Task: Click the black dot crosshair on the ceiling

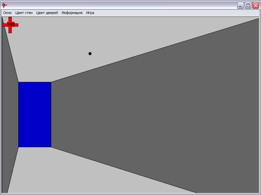Action: click(x=90, y=54)
